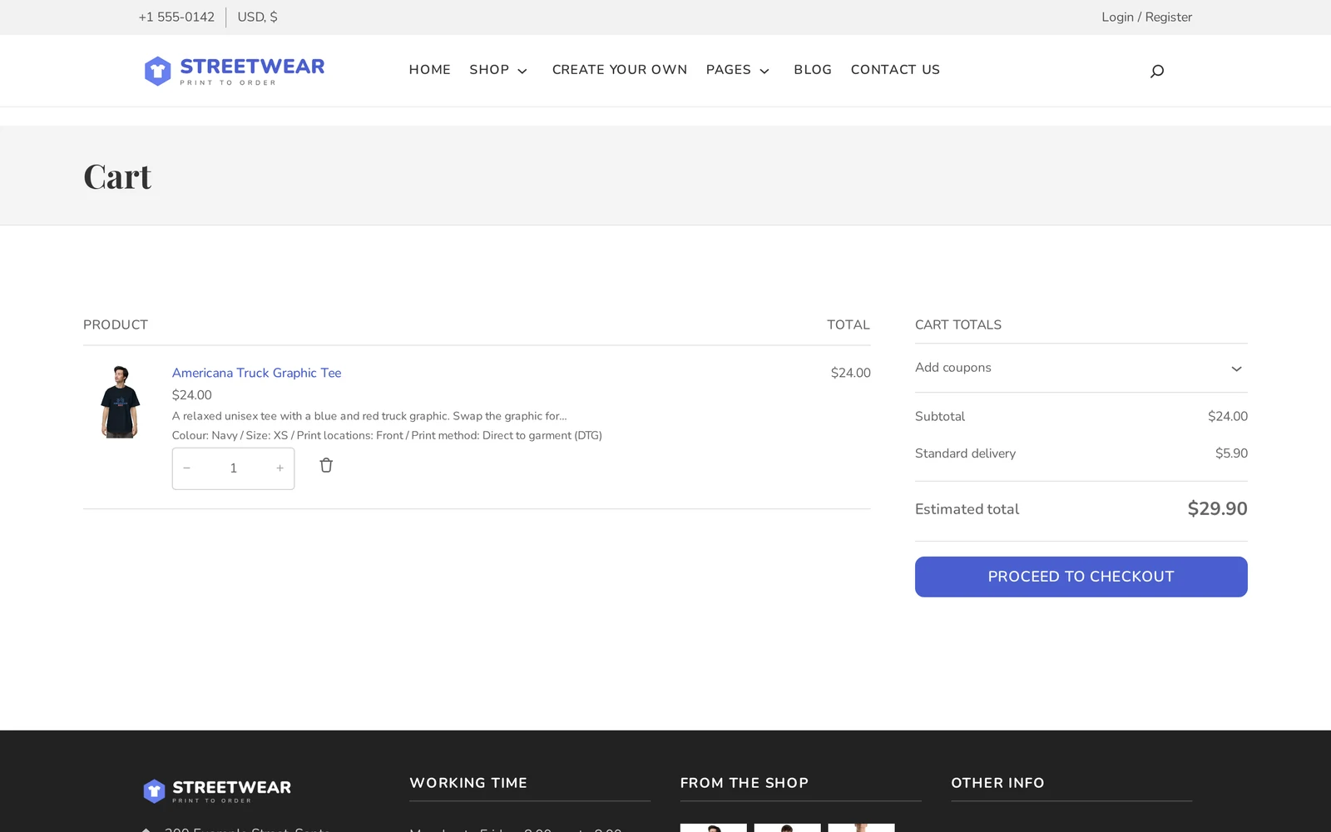Click the Standard delivery label
This screenshot has height=832, width=1331.
tap(965, 453)
